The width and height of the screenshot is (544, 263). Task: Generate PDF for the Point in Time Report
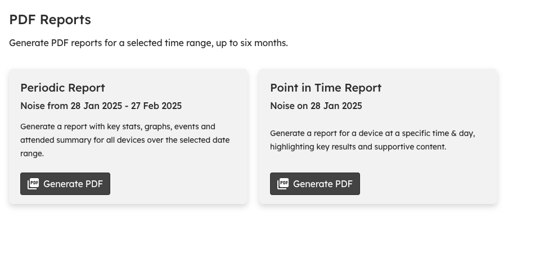pyautogui.click(x=315, y=184)
